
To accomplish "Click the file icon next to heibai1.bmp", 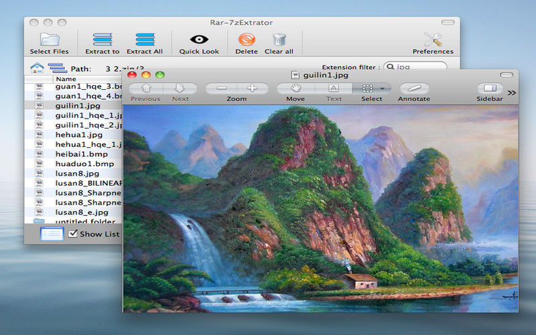I will [x=40, y=154].
